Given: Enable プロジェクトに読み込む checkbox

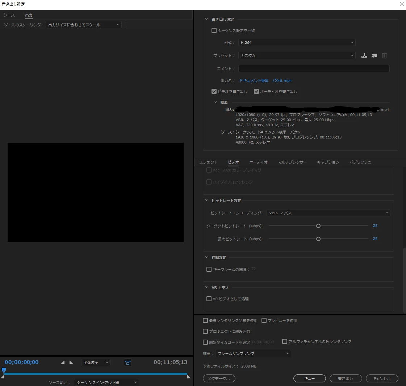Looking at the screenshot, I should [205, 331].
